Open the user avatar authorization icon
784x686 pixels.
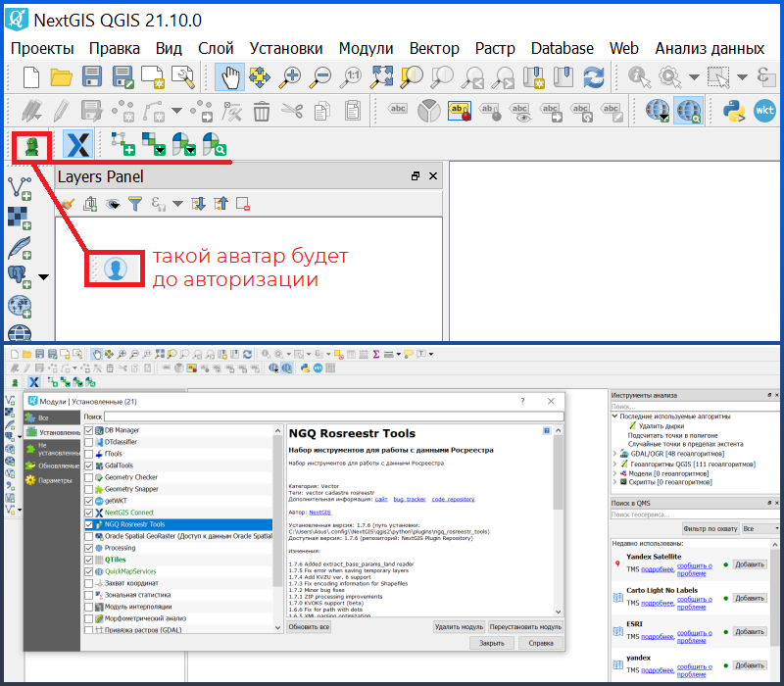32,146
